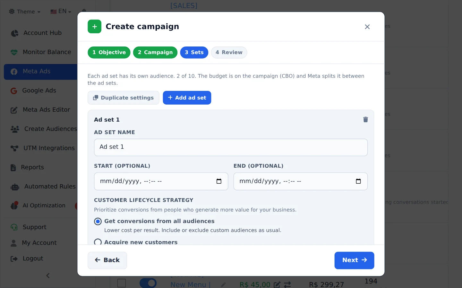Click the Duplicate settings button

[x=124, y=98]
